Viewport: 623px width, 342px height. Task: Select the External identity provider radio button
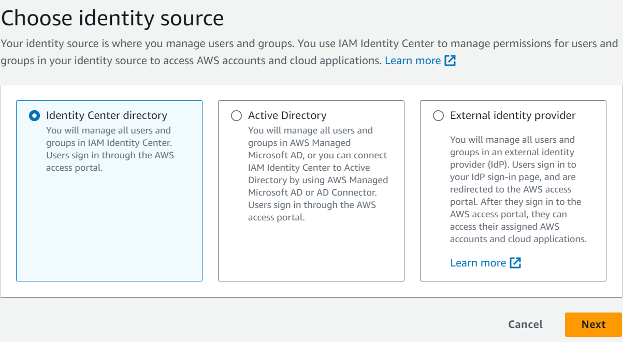coord(438,116)
